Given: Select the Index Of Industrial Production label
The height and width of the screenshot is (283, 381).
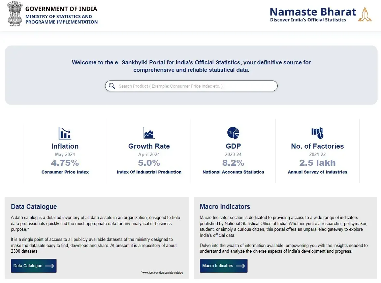Looking at the screenshot, I should (x=149, y=172).
